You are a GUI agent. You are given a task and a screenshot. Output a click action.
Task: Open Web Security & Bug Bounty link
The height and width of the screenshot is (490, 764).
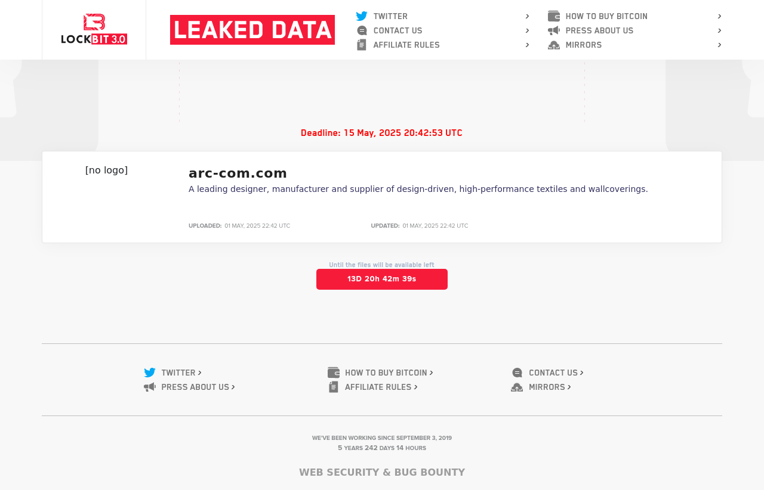[382, 472]
